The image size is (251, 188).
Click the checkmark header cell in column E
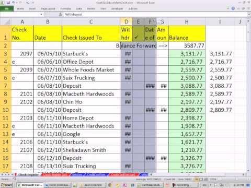coord(138,33)
